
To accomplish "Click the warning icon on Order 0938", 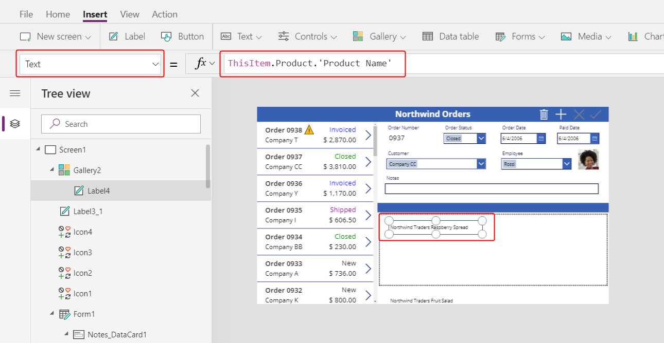I will coord(309,129).
